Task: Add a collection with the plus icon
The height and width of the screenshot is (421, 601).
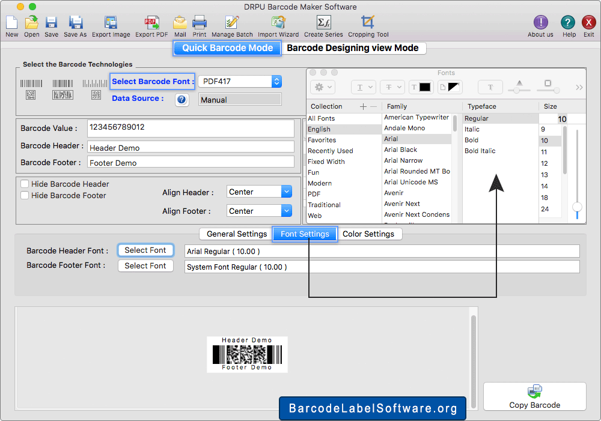Action: [x=364, y=106]
